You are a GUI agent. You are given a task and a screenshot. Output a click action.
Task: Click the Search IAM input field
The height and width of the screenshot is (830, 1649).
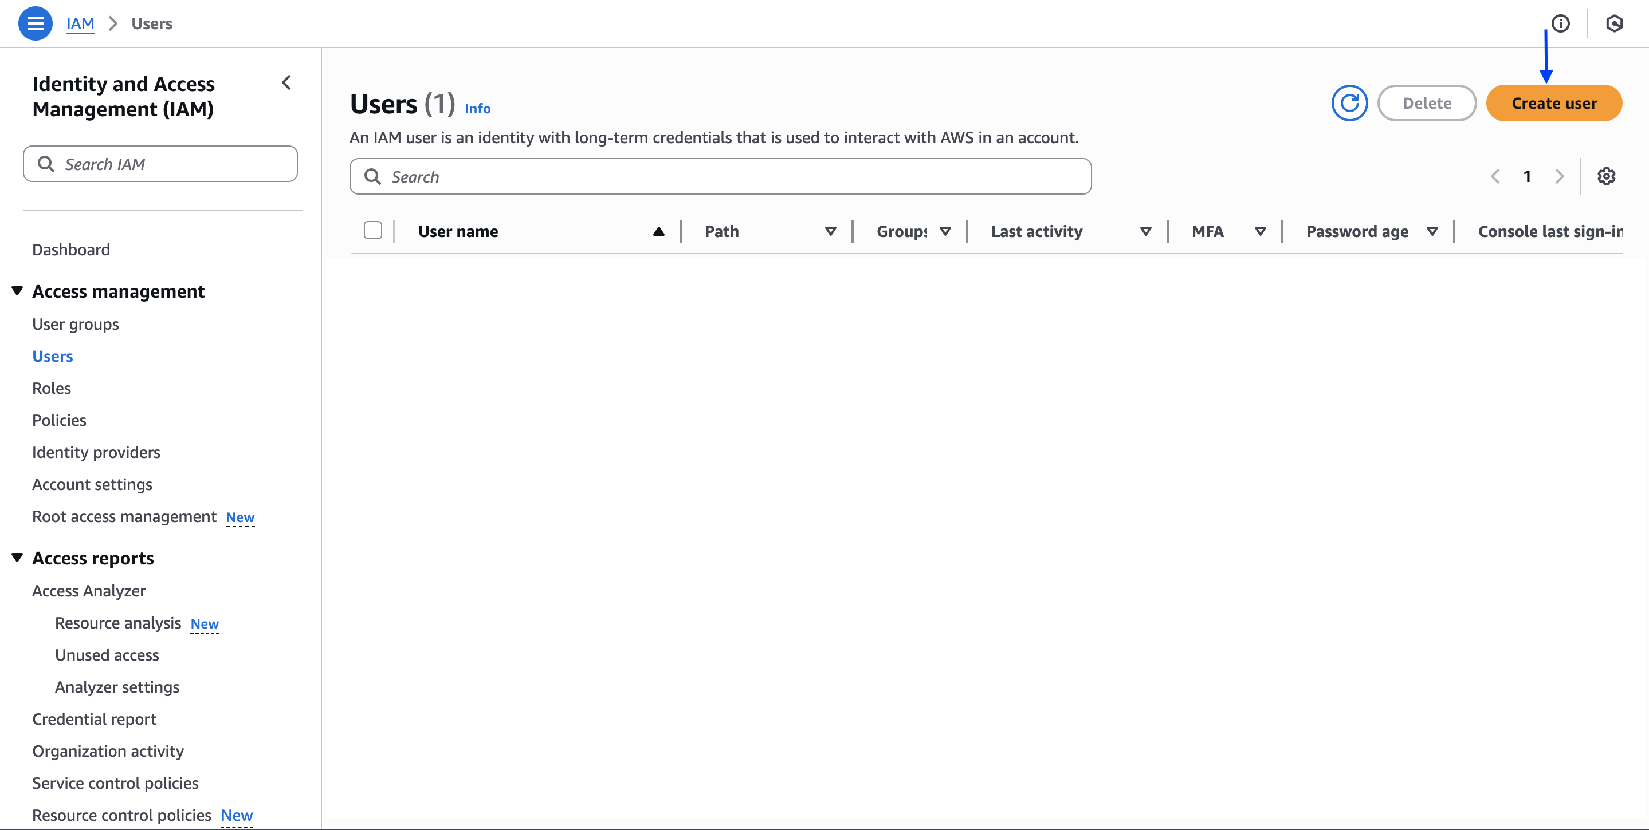tap(160, 164)
